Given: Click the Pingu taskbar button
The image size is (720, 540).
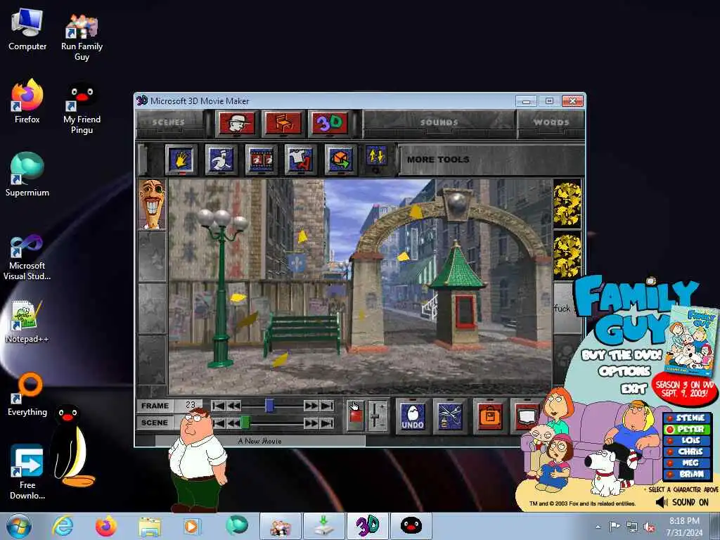Looking at the screenshot, I should [x=411, y=526].
